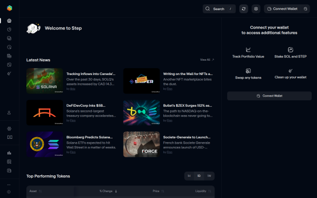Select the 1H timeframe for top tokens
Screen dimensions: 317x198
point(189,176)
